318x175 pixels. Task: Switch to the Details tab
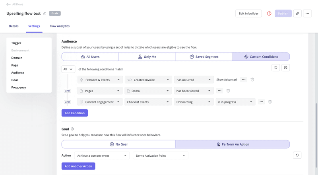(x=14, y=26)
